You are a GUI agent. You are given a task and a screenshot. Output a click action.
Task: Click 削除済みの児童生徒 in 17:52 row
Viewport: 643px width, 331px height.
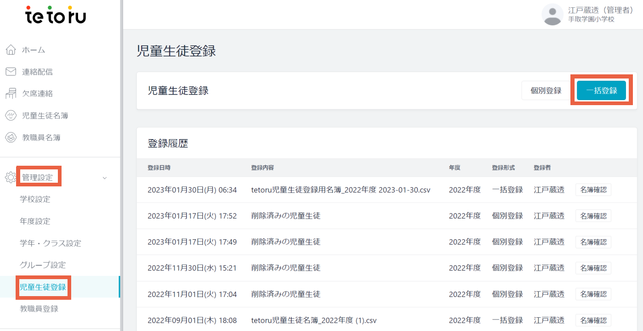pos(286,216)
